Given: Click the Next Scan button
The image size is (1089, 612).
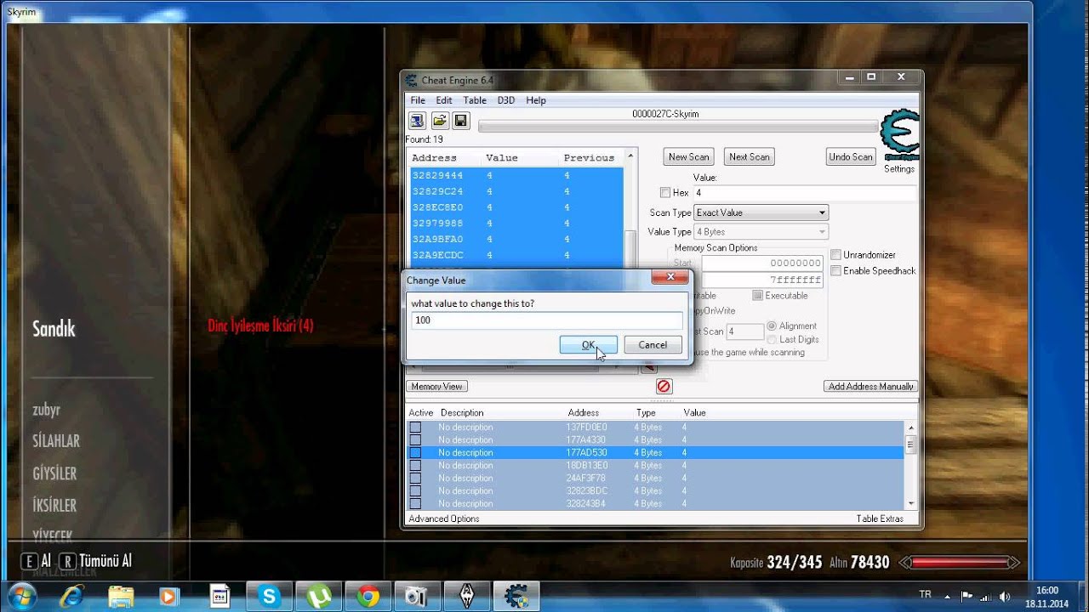Looking at the screenshot, I should pyautogui.click(x=750, y=156).
